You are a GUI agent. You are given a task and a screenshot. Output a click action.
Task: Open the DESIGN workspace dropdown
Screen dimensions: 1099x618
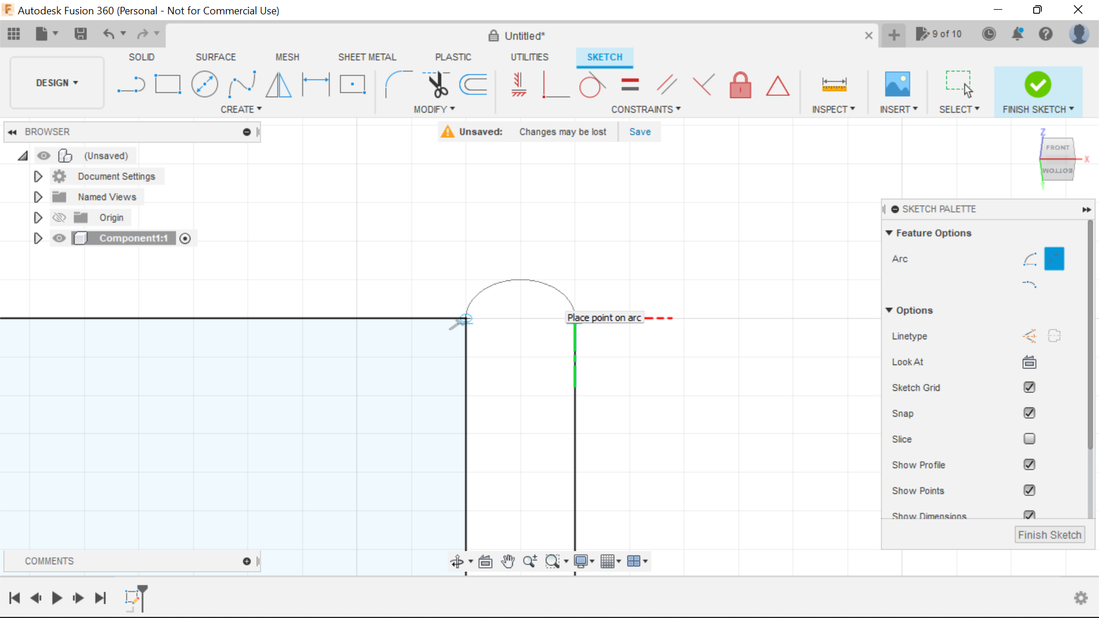tap(57, 83)
